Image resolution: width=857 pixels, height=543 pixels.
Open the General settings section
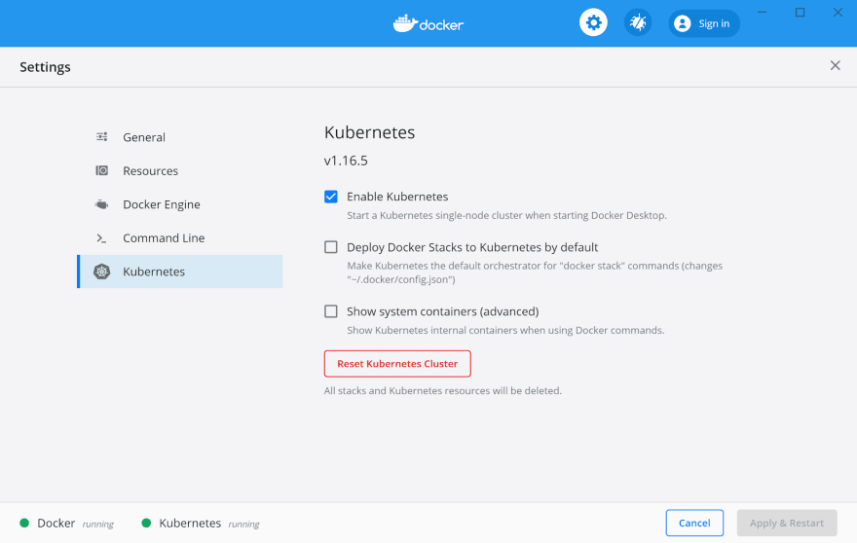click(180, 137)
